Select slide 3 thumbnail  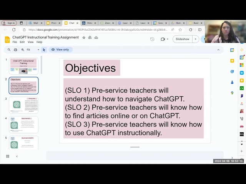pos(23,105)
